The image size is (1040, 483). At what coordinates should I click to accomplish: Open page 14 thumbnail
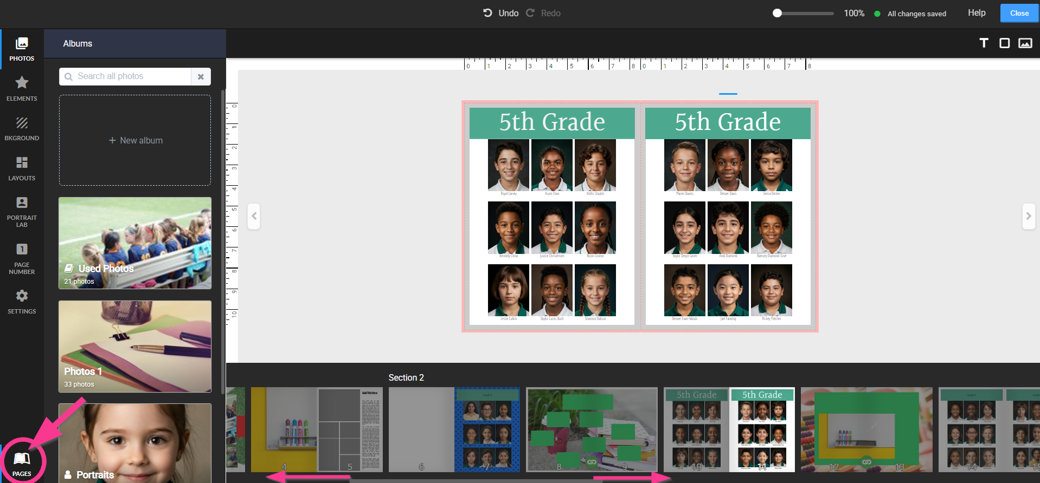click(971, 429)
